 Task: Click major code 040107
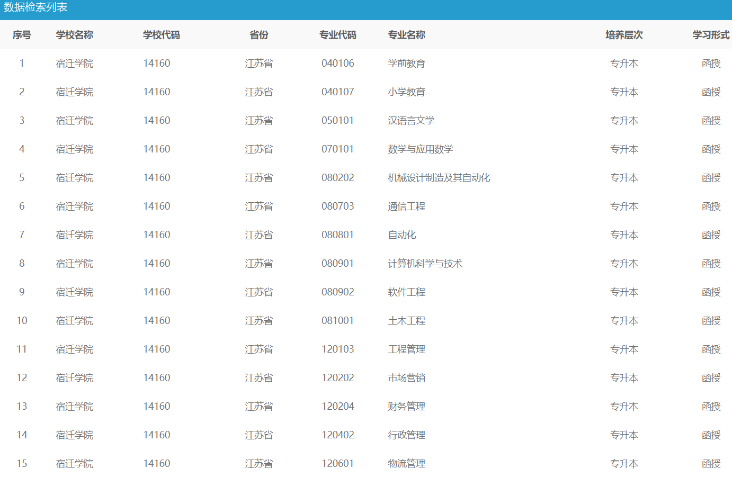tap(338, 92)
